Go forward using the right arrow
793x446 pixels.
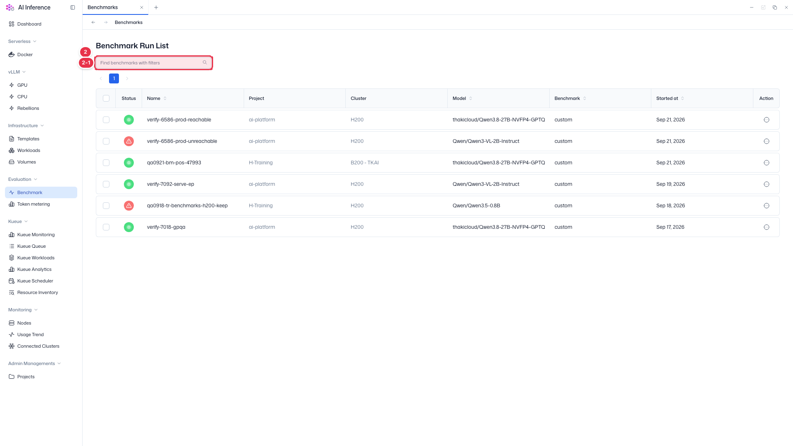tap(106, 22)
